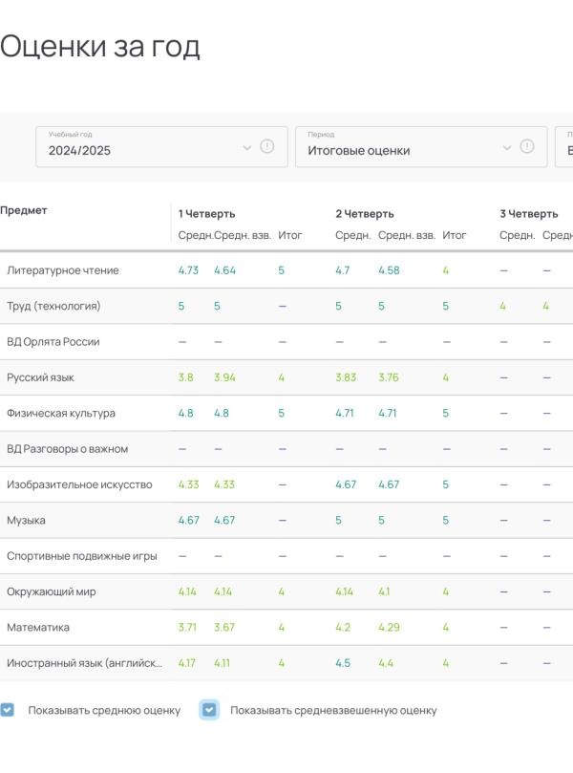This screenshot has height=773, width=573.
Task: Click second-quarter Средн. взв. subheader
Action: coord(407,235)
